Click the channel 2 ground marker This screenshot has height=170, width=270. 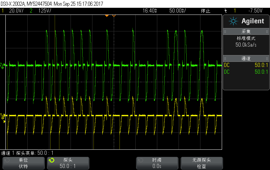[2, 66]
